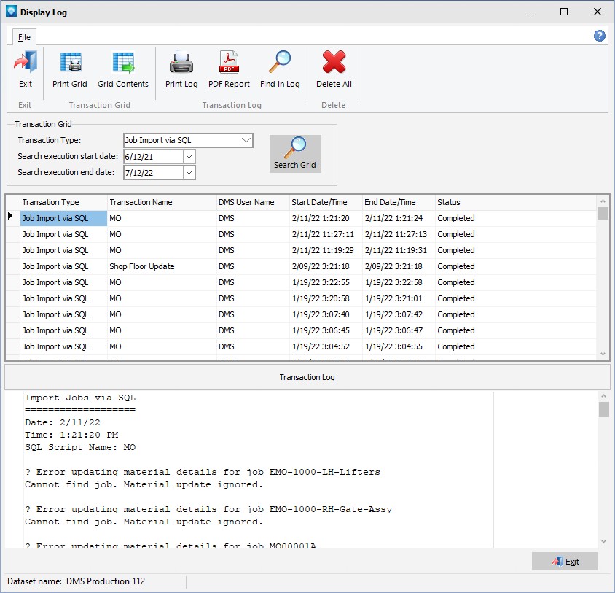Select row starting 1/19/22 3:07:40
Image resolution: width=615 pixels, height=593 pixels.
click(301, 314)
